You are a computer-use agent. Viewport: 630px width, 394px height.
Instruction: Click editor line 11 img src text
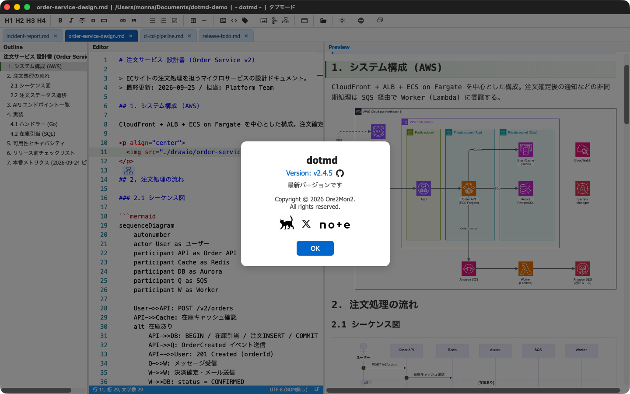click(183, 152)
